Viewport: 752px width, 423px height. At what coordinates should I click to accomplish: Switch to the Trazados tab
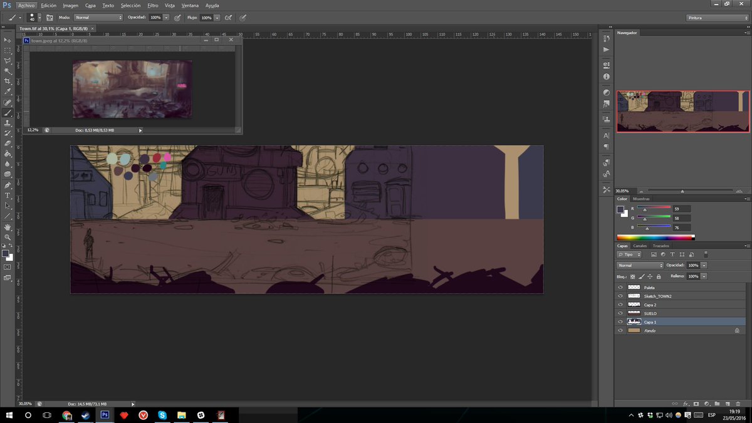661,246
